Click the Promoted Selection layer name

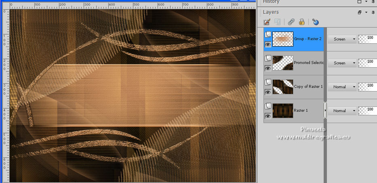click(309, 62)
